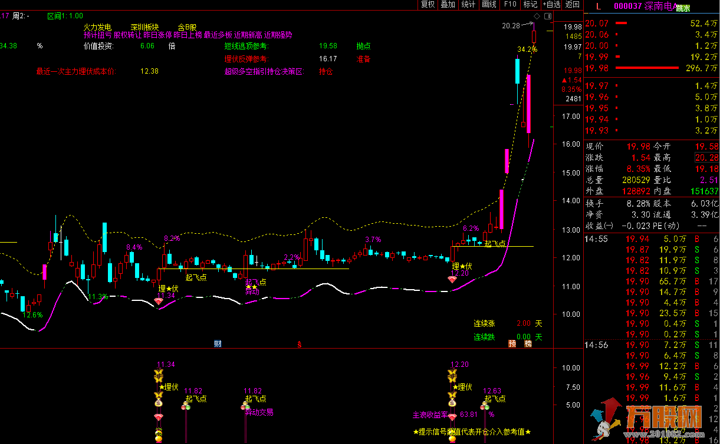Viewport: 720px width, 444px height.
Task: Click the 14:55 tick timestamp
Action: [x=596, y=239]
